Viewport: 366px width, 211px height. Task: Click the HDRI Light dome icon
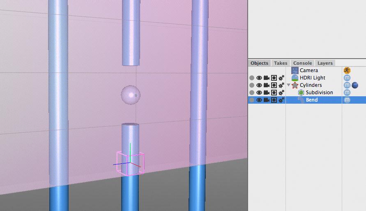click(295, 78)
